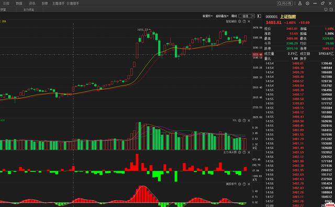Image resolution: width=335 pixels, height=207 pixels.
Task: Open help icon of the main K-line panel
Action: (244, 21)
